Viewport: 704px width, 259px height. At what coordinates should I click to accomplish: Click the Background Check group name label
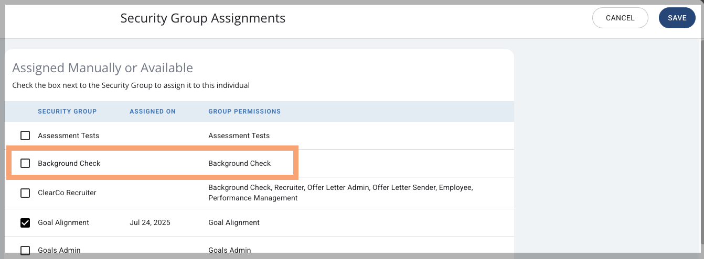click(x=69, y=163)
